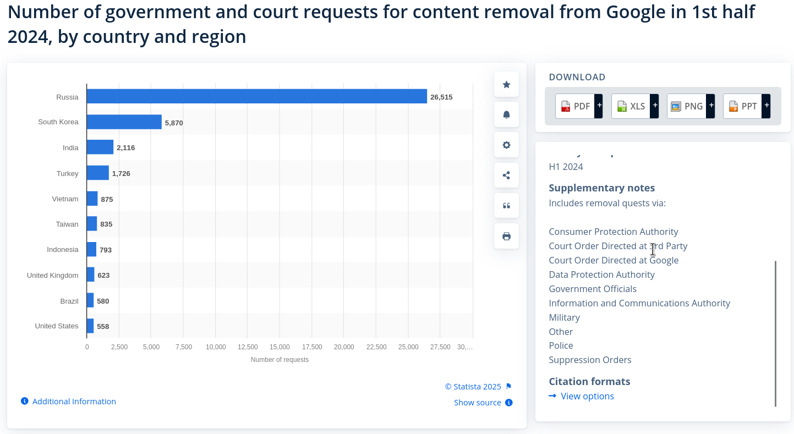The height and width of the screenshot is (434, 794).
Task: Click info icon before Additional Information
Action: pyautogui.click(x=25, y=401)
